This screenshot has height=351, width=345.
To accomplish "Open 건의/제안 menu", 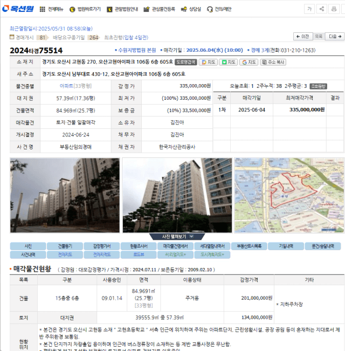I will point(219,9).
